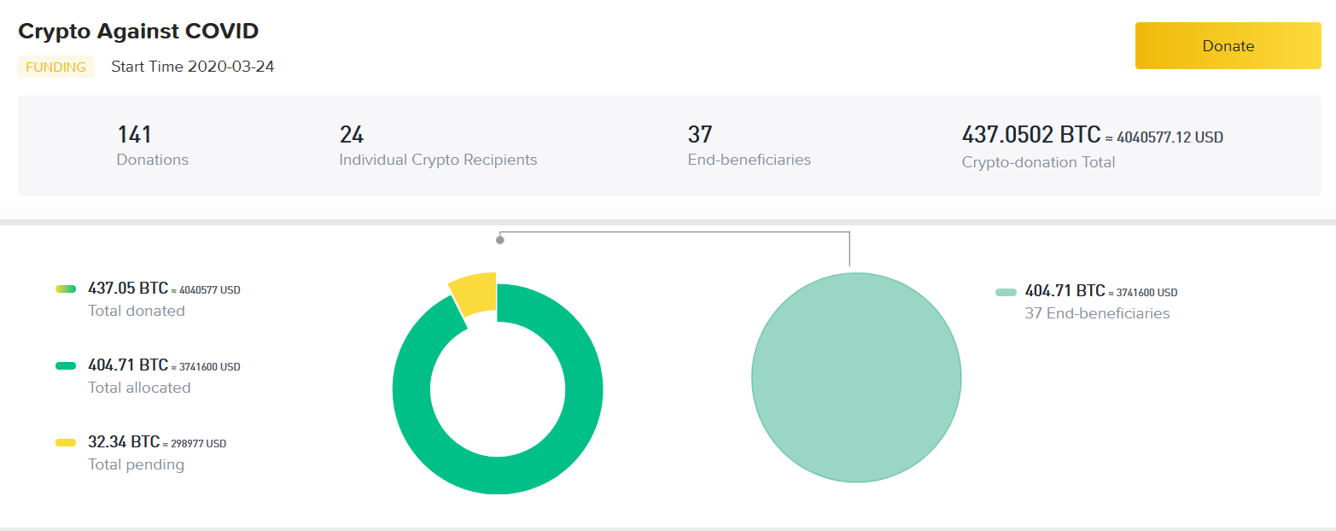This screenshot has height=531, width=1336.
Task: Click the 24 Individual Crypto Recipients statistic
Action: pyautogui.click(x=352, y=135)
